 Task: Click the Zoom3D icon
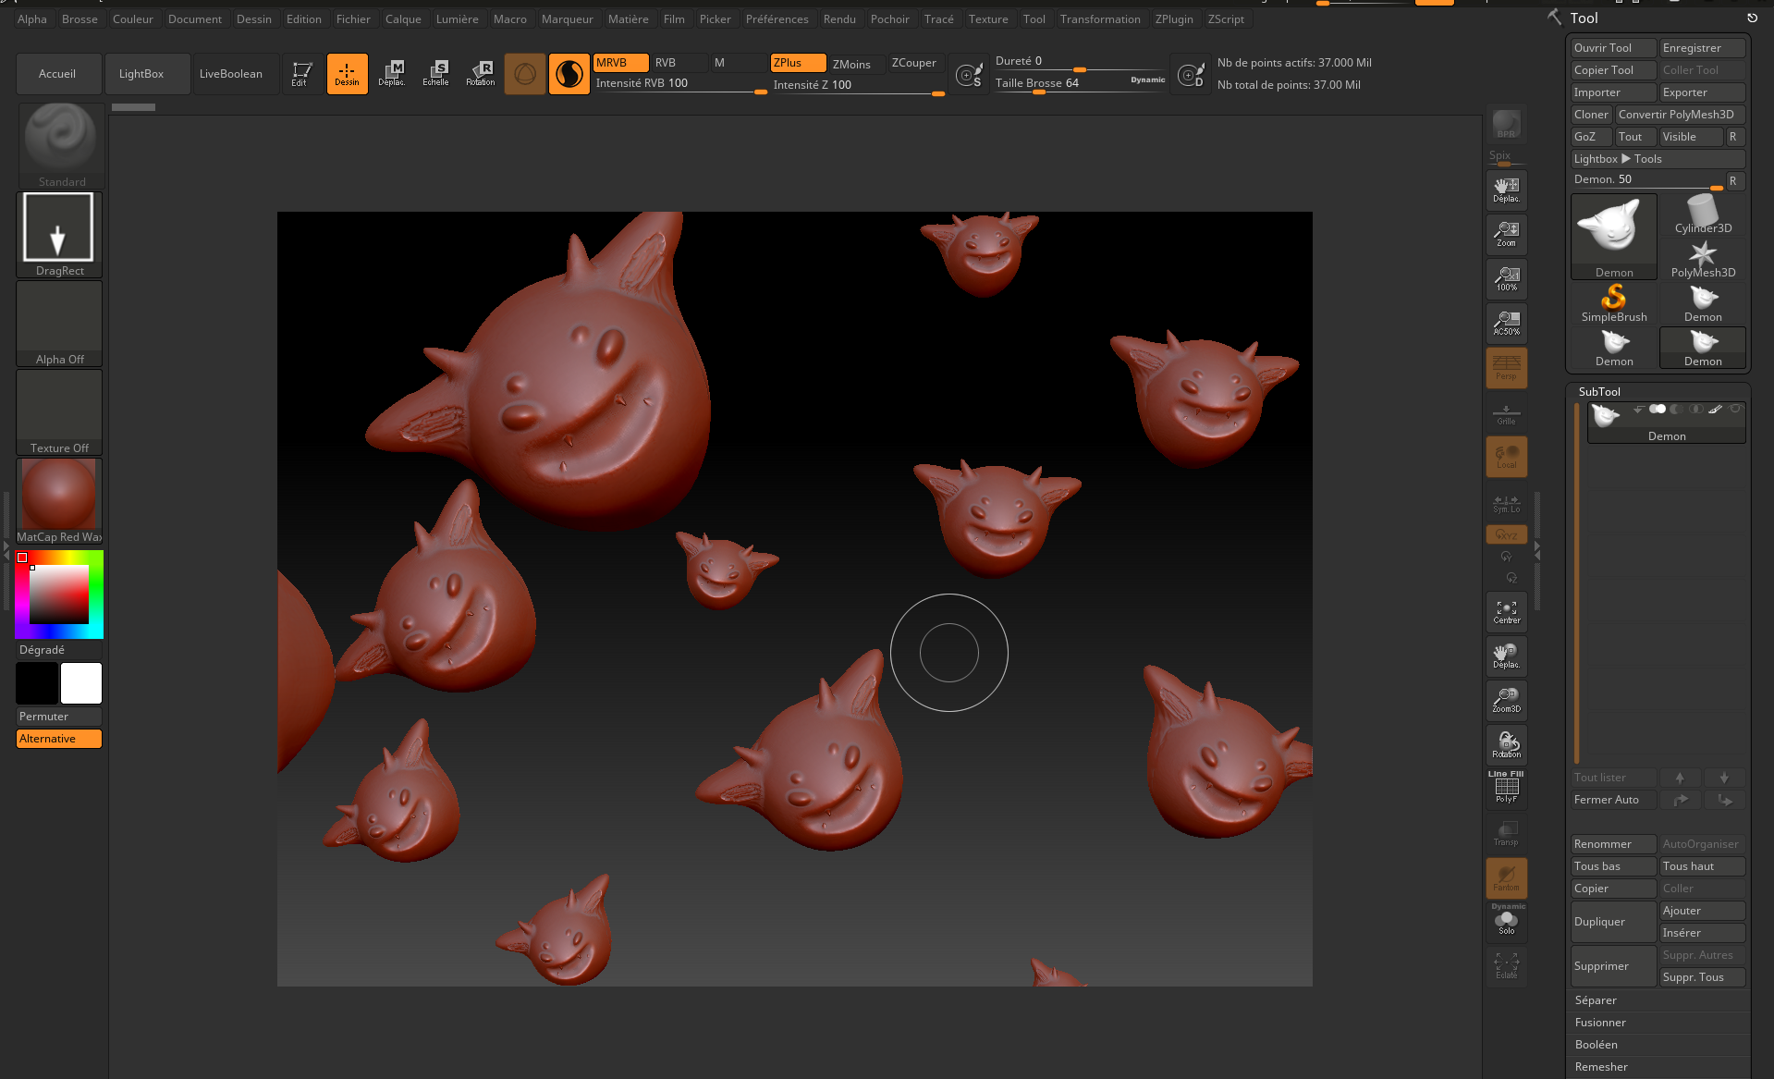(x=1506, y=701)
